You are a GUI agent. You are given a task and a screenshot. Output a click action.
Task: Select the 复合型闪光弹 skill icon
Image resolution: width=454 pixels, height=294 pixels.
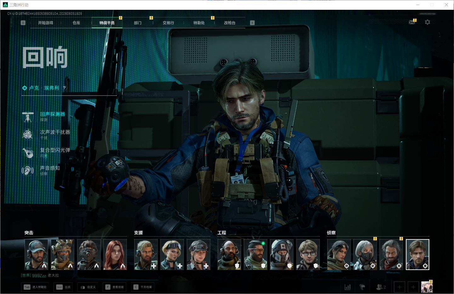(28, 152)
